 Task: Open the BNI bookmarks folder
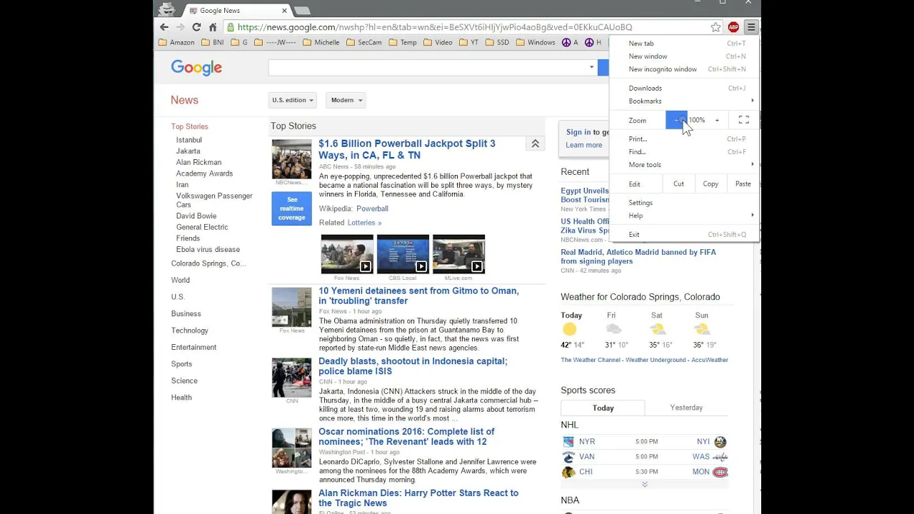pos(213,42)
